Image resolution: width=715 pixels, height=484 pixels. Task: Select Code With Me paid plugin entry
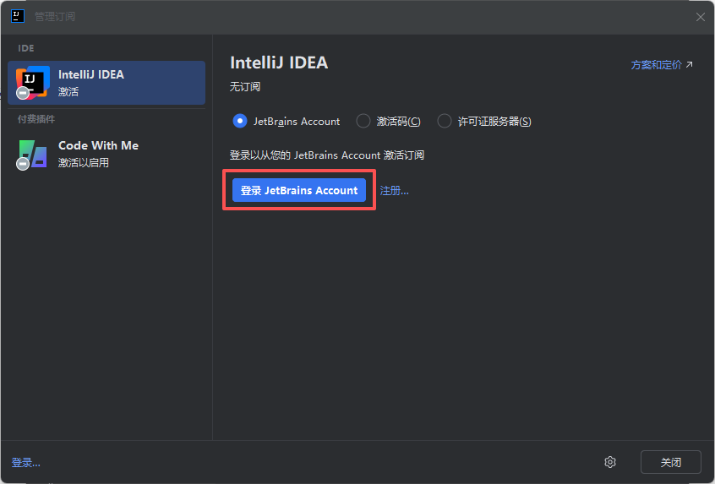[106, 154]
